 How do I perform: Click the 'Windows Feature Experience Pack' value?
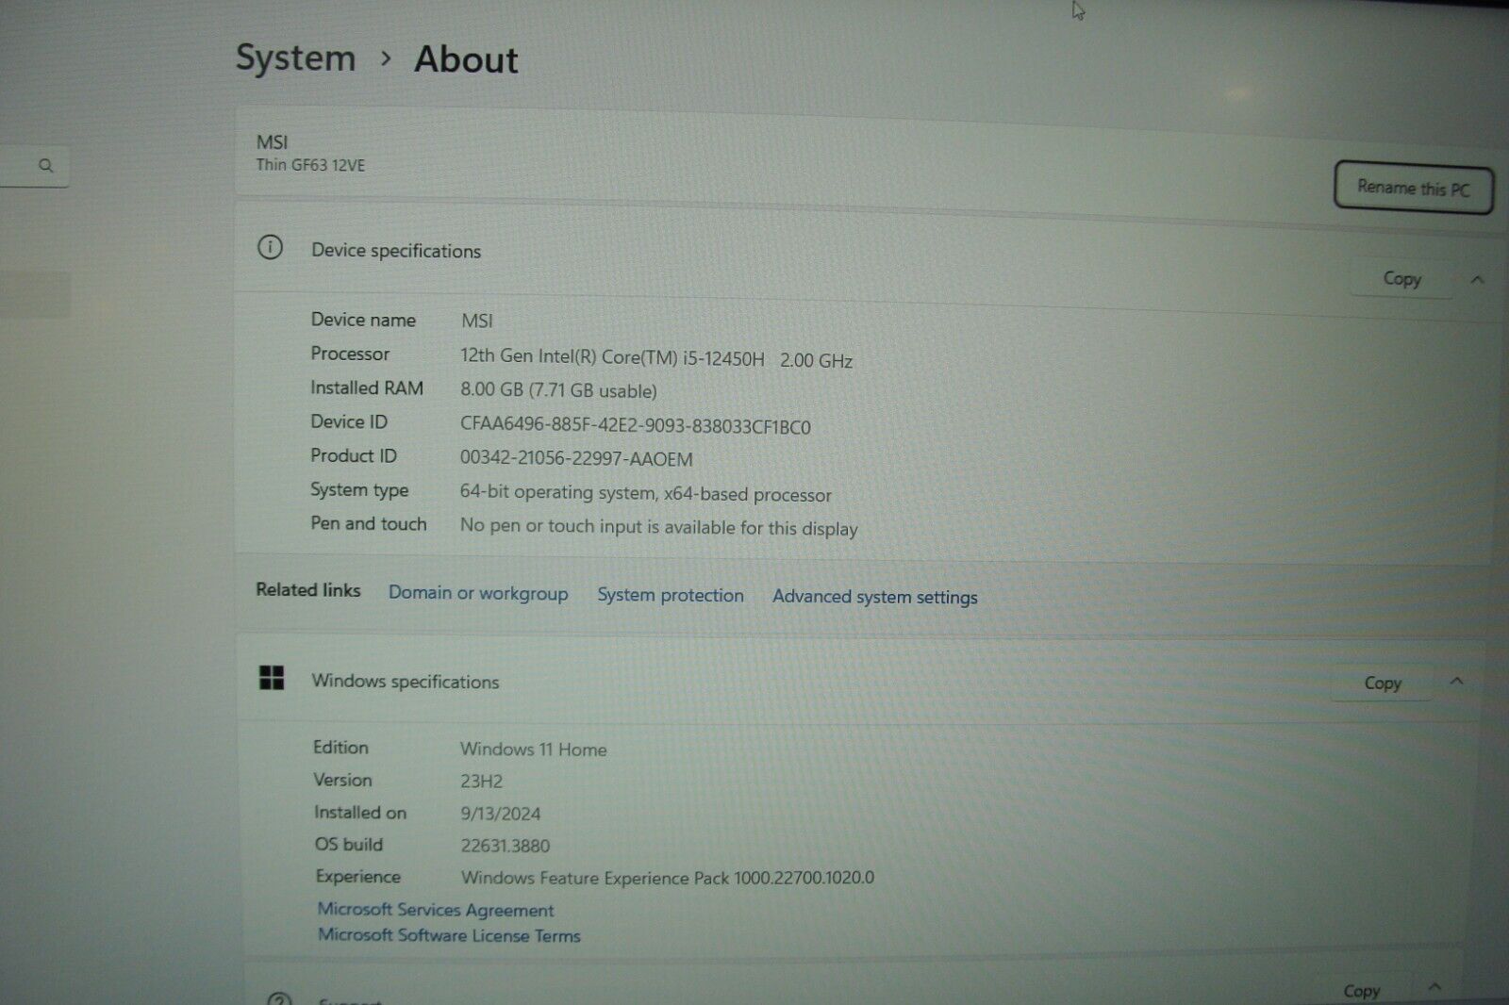[668, 878]
